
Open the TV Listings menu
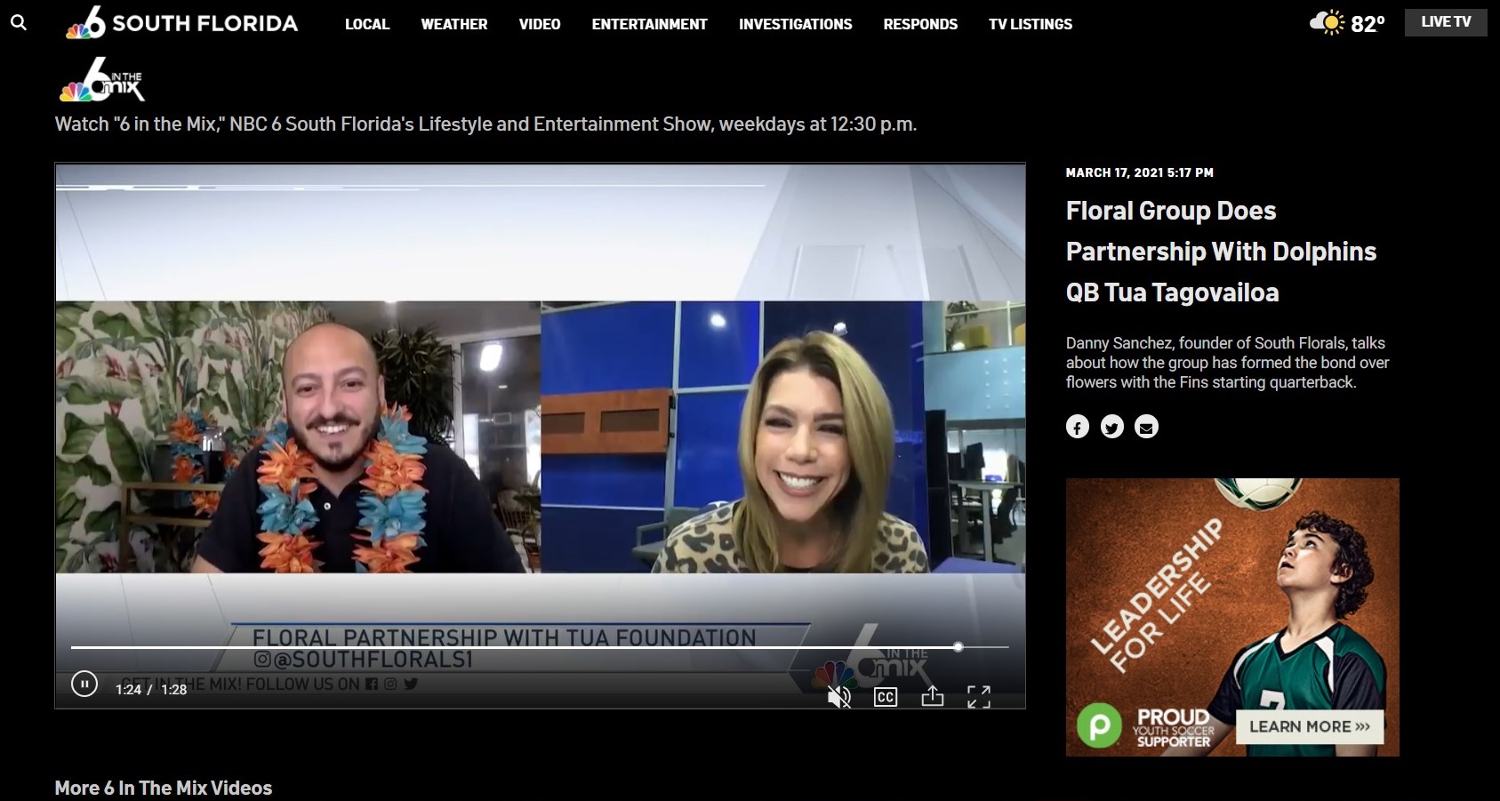pyautogui.click(x=1031, y=24)
